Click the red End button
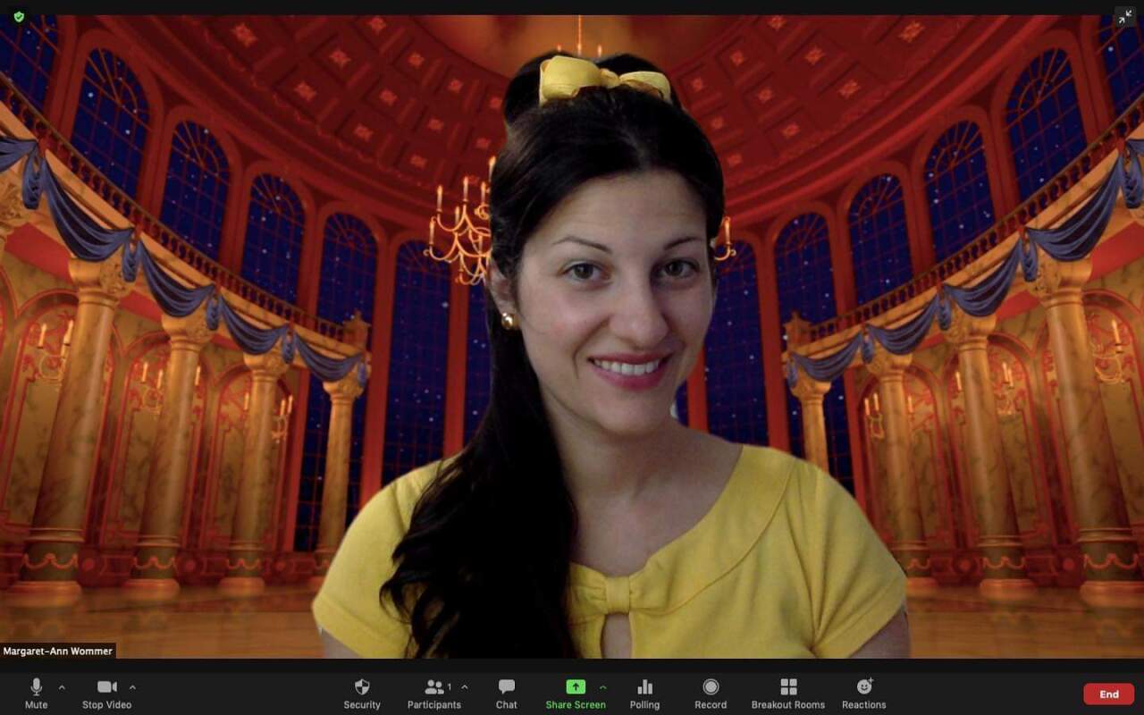 [x=1109, y=694]
